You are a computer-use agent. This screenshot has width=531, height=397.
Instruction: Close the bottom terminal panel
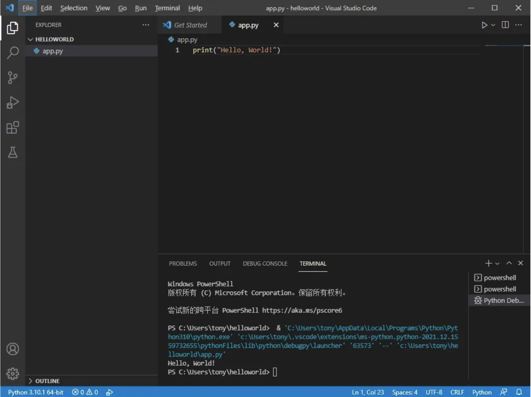click(x=521, y=263)
